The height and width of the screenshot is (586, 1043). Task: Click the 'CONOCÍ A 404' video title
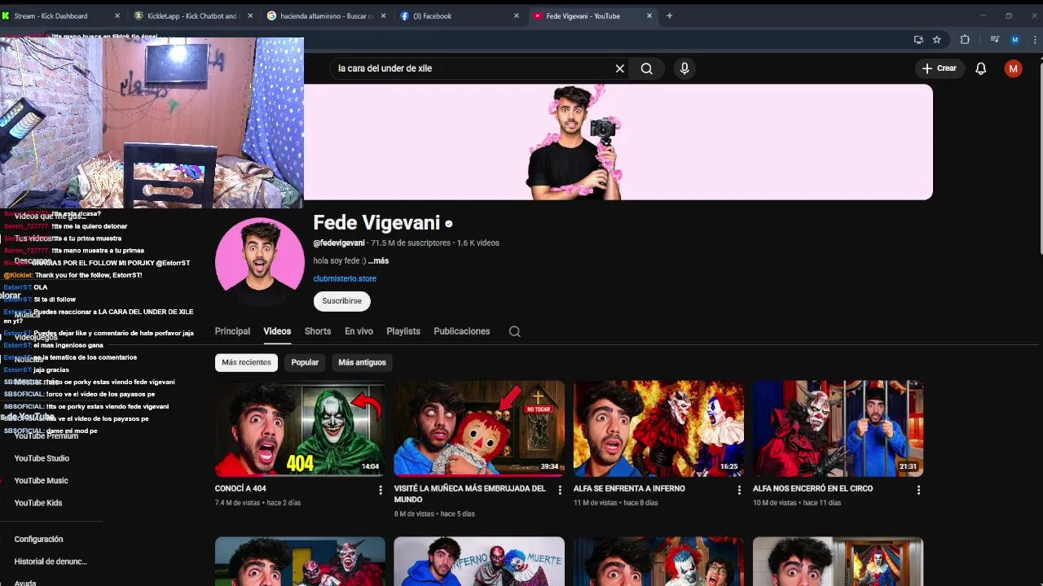click(x=240, y=488)
